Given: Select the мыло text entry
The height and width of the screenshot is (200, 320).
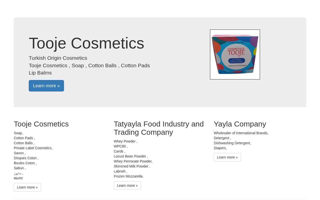Looking at the screenshot, I should point(18,178).
